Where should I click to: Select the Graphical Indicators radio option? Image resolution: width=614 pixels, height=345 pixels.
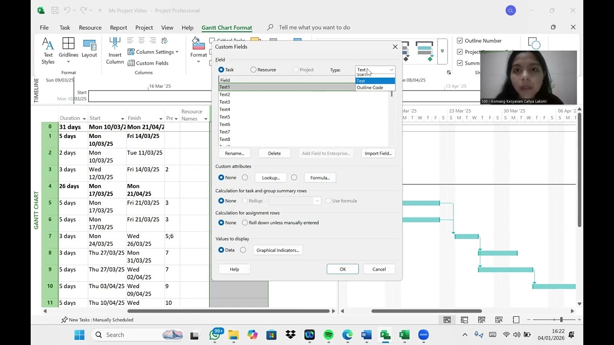[243, 250]
